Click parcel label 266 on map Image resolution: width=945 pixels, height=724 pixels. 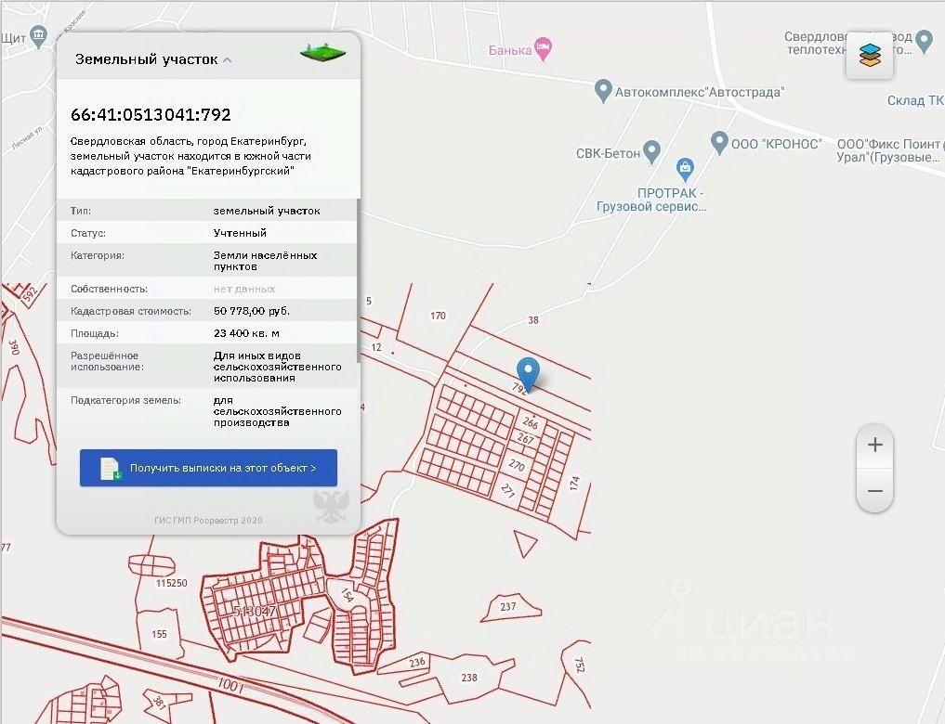coord(531,422)
